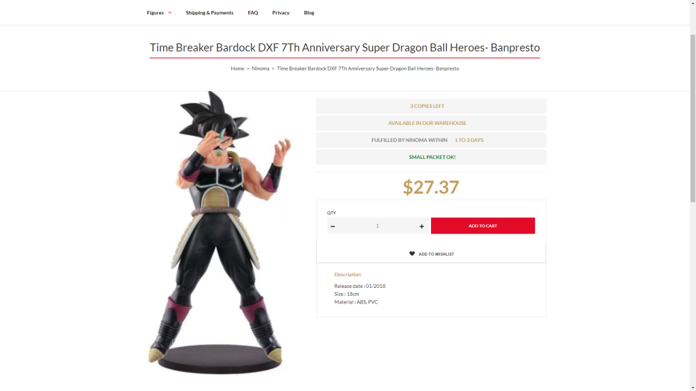Click the minus quantity icon
Screen dimensions: 696x391
tap(332, 226)
